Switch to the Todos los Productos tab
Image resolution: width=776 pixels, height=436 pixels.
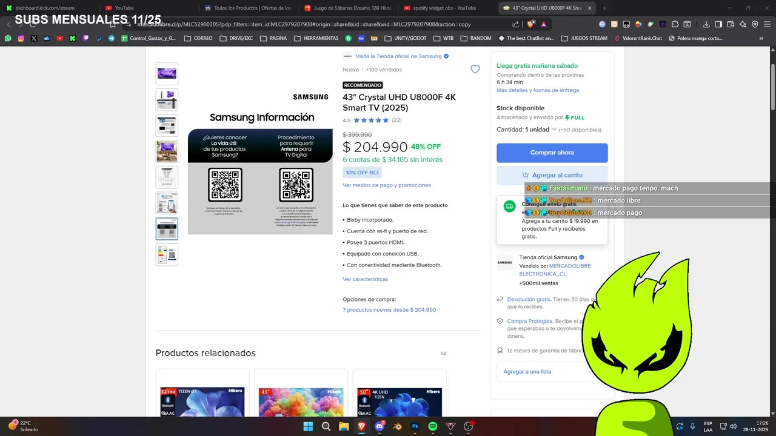(x=247, y=8)
